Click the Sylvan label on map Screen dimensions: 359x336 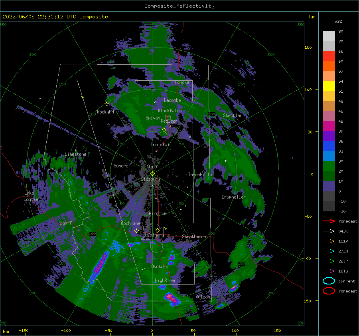pyautogui.click(x=153, y=118)
